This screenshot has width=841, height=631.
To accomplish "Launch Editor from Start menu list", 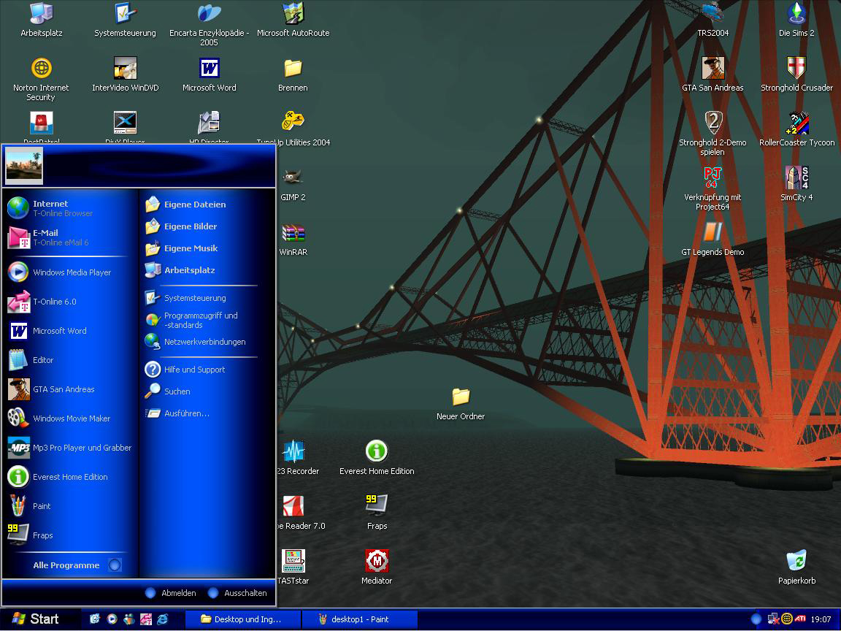I will point(70,360).
